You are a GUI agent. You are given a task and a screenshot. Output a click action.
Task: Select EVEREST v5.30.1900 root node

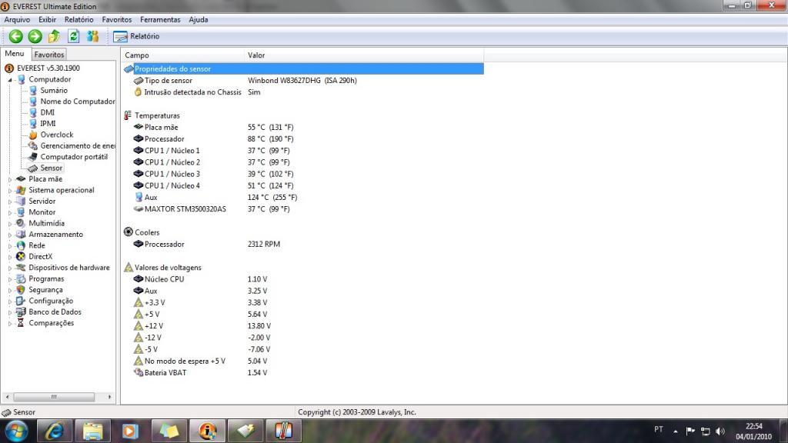48,68
